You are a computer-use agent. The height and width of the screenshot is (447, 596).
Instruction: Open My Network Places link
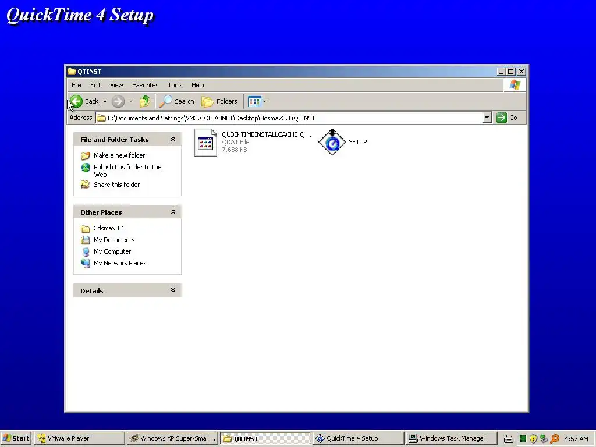coord(120,263)
